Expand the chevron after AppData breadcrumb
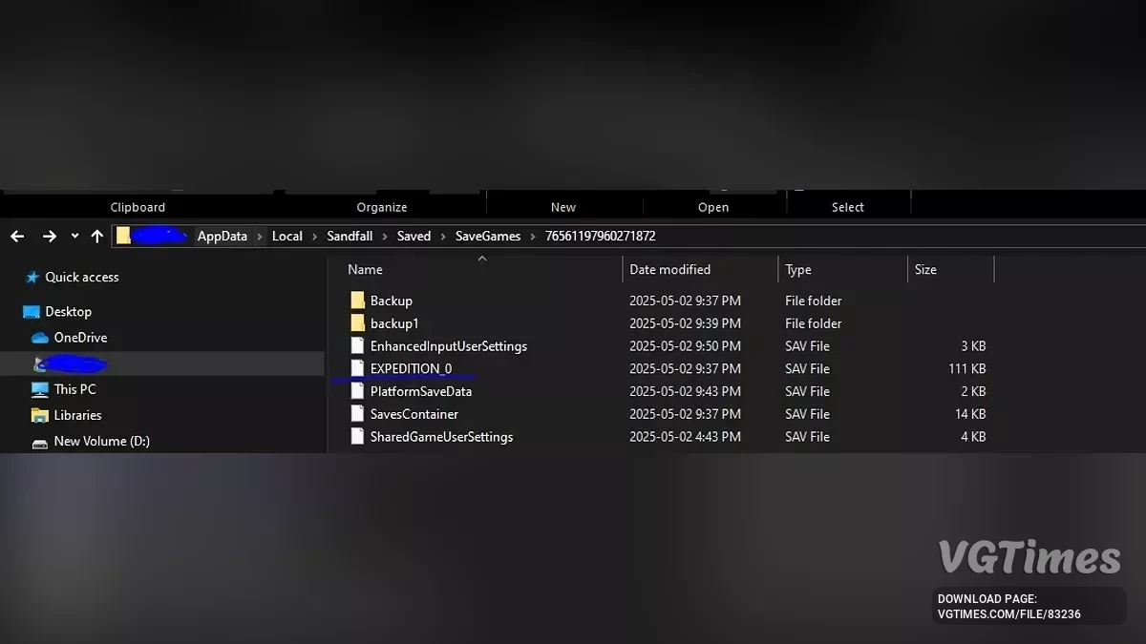This screenshot has width=1146, height=644. [259, 236]
